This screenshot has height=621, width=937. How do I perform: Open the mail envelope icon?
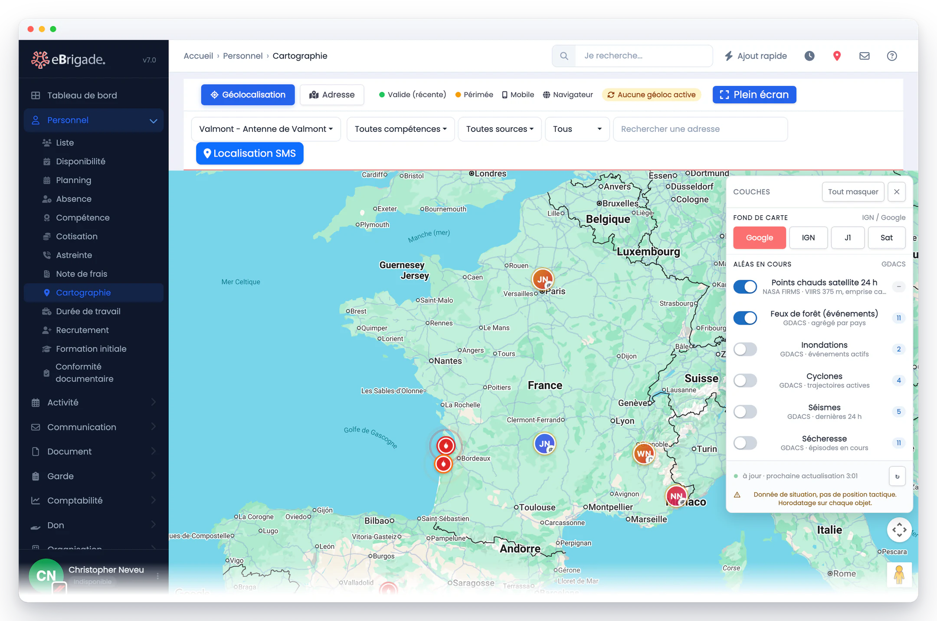(864, 56)
